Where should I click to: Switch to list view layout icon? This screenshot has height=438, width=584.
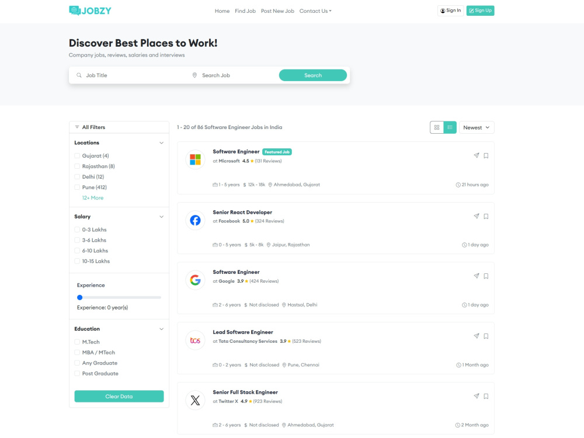[450, 127]
